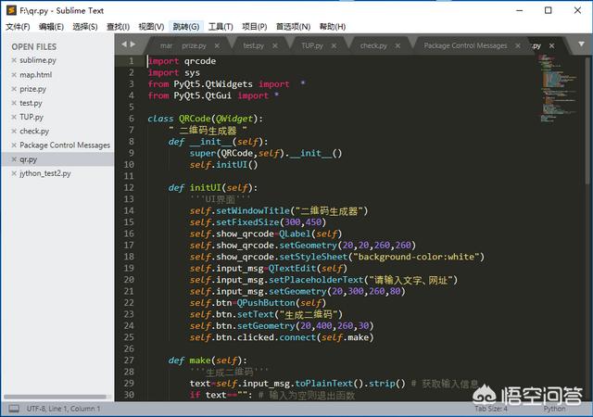Switch to the prize.py tab
The width and height of the screenshot is (593, 417).
tap(194, 45)
